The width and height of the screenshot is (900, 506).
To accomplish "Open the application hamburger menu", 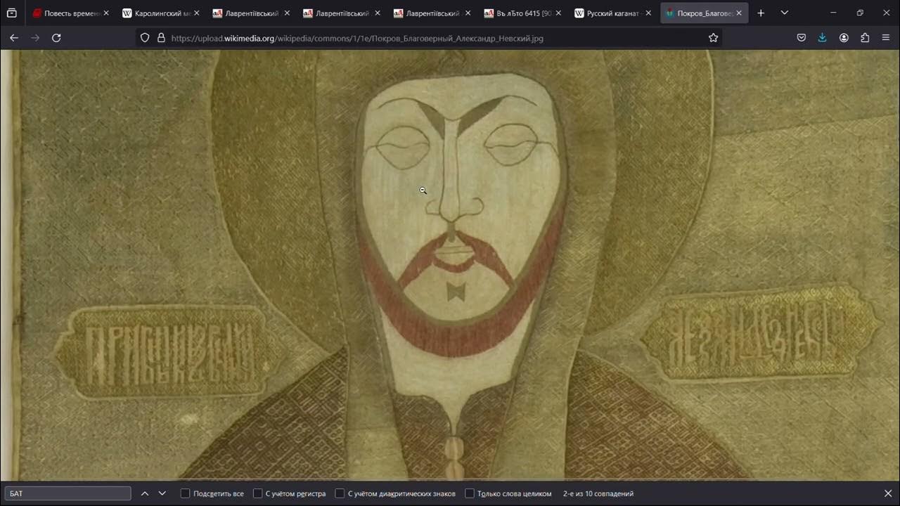I will point(885,38).
